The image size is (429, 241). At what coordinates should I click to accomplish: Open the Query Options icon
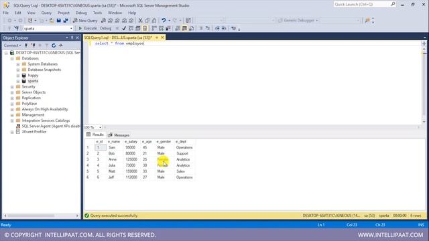click(137, 28)
